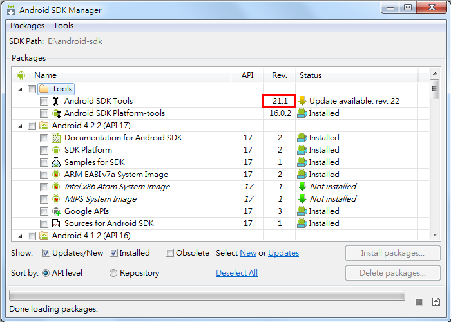451x322 pixels.
Task: Collapse the Tools tree group
Action: click(20, 90)
